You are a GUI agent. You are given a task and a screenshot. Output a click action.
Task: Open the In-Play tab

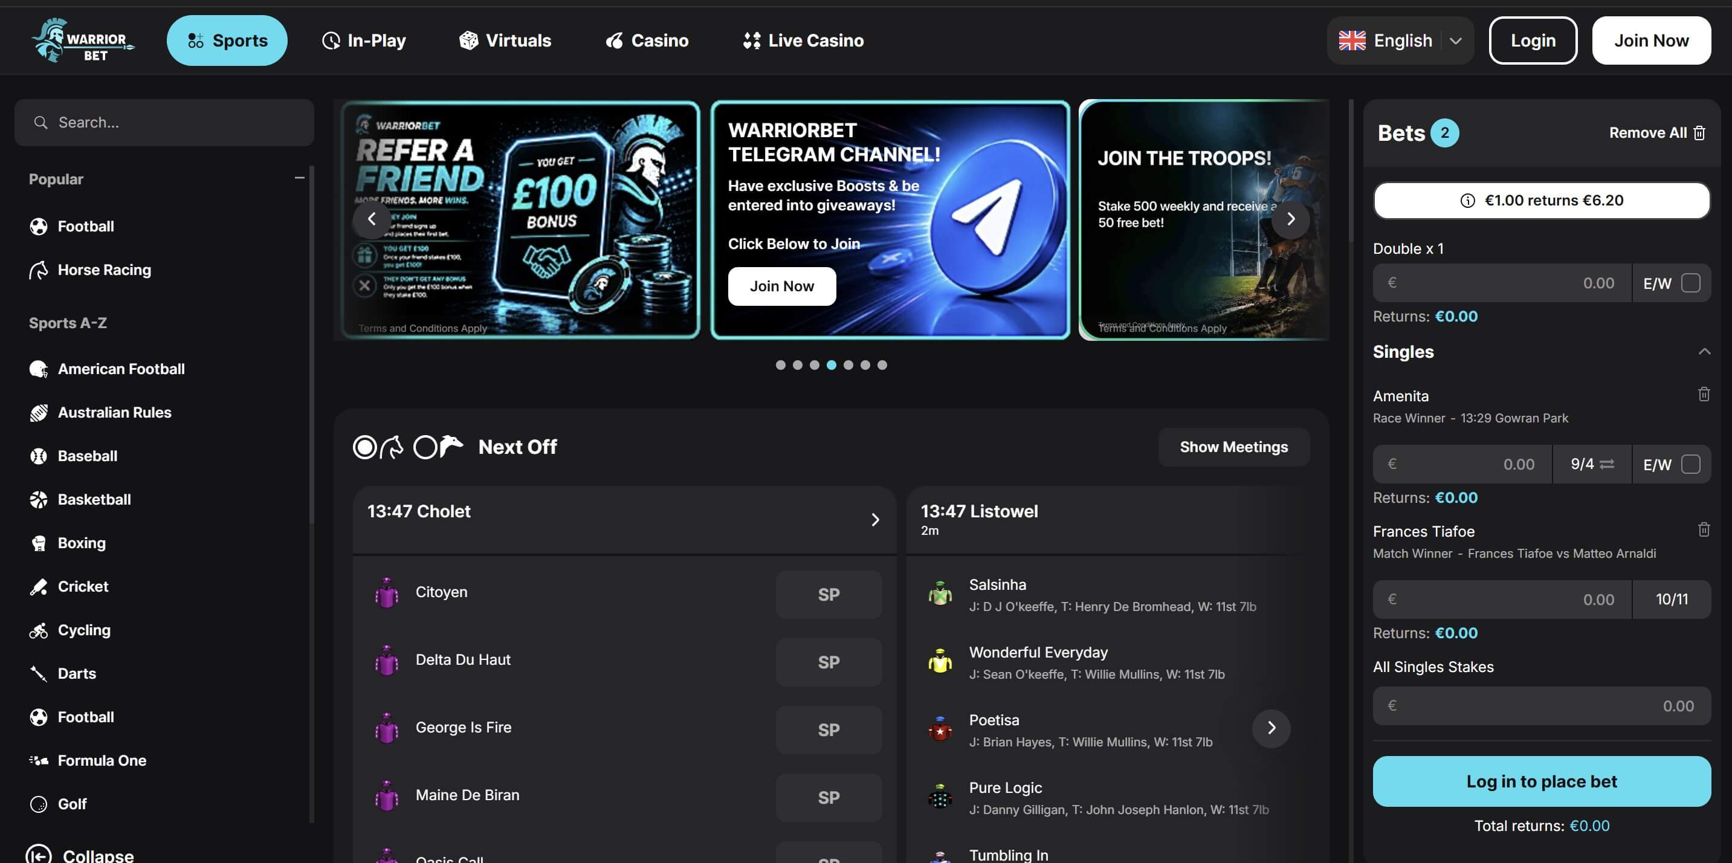pyautogui.click(x=364, y=40)
